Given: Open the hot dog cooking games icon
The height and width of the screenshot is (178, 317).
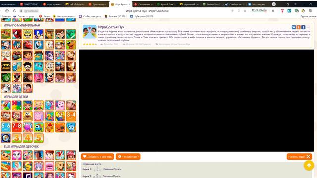Looking at the screenshot, I should click(x=6, y=166).
